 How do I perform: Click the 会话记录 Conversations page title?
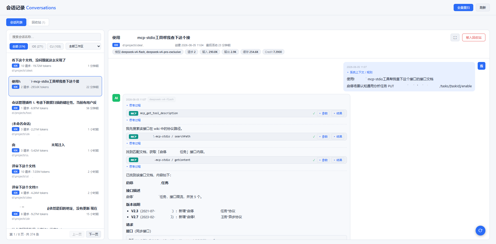31,8
